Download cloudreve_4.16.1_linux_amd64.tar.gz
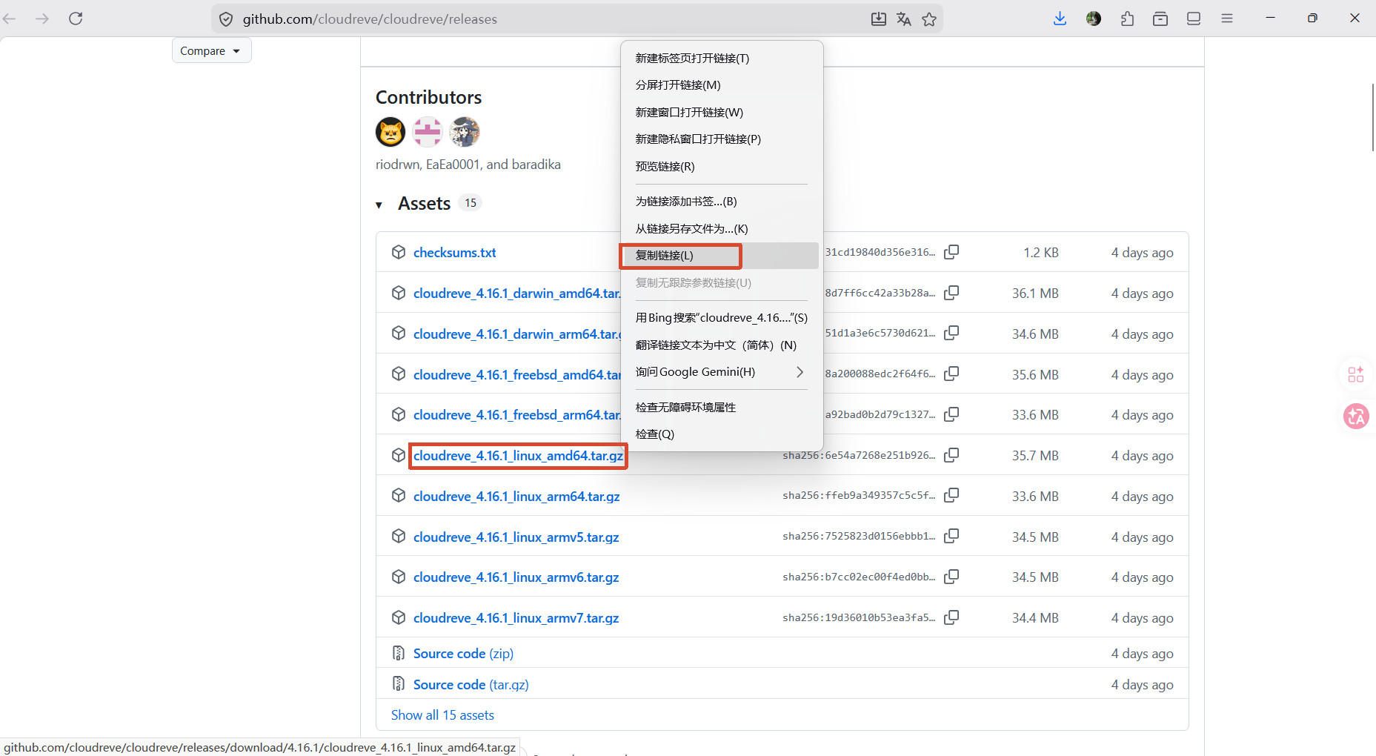 [518, 456]
